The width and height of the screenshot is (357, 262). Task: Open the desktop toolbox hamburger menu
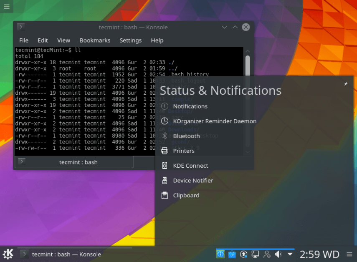tap(7, 6)
